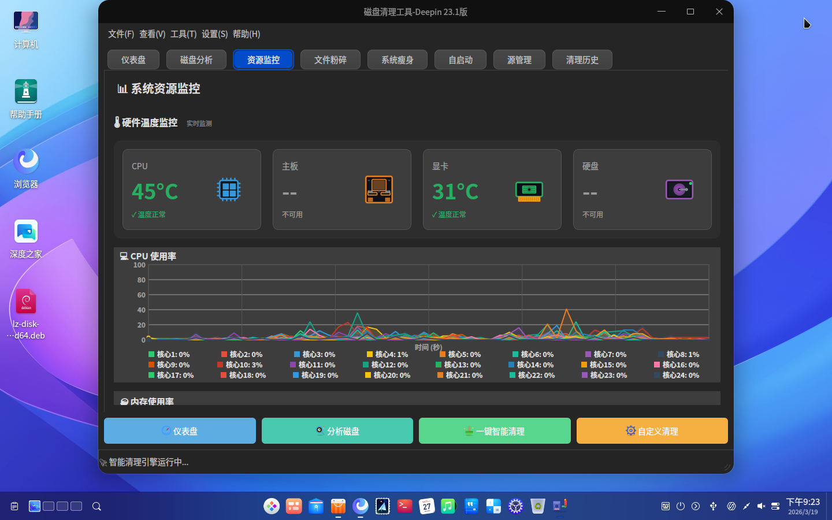Click the 一键智能清理 button
The image size is (832, 520).
[x=495, y=431]
